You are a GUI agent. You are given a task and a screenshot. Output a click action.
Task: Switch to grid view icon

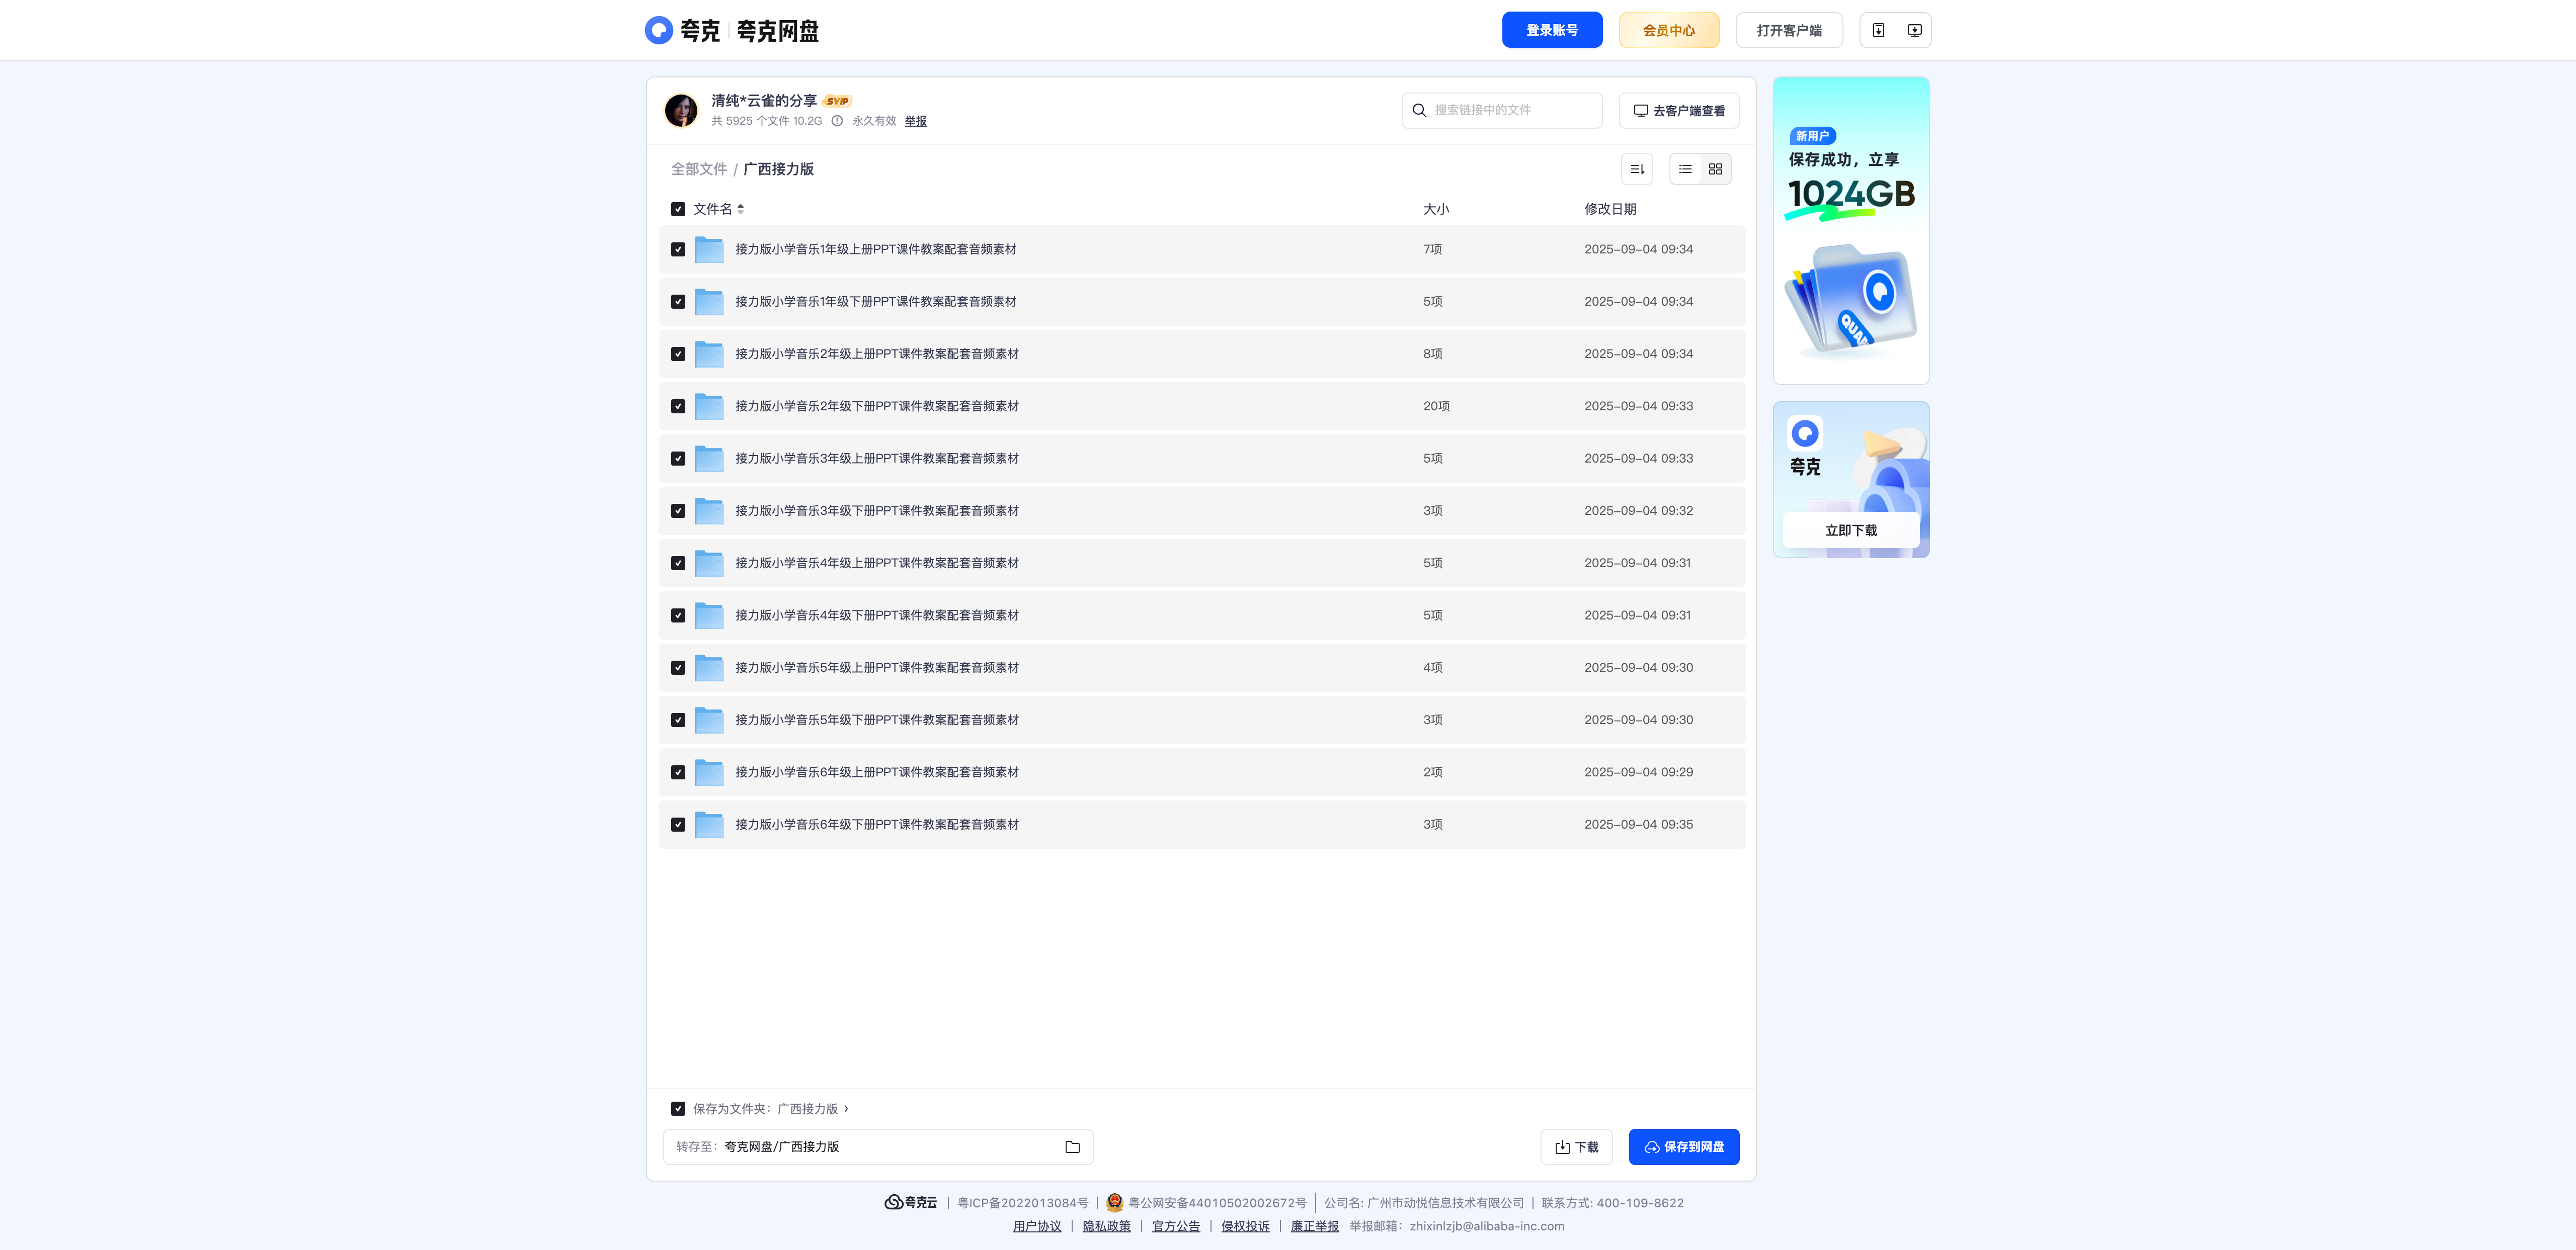(1715, 169)
